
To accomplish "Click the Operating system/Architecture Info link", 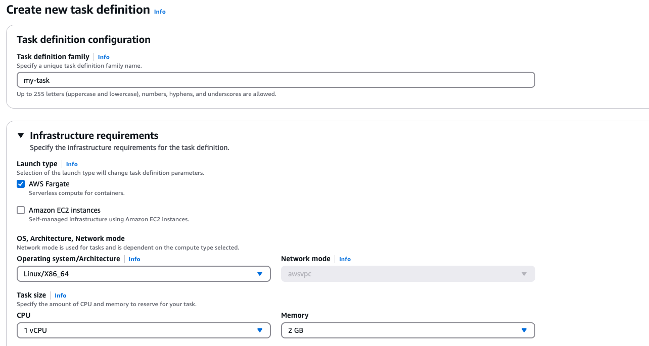I will pos(134,259).
